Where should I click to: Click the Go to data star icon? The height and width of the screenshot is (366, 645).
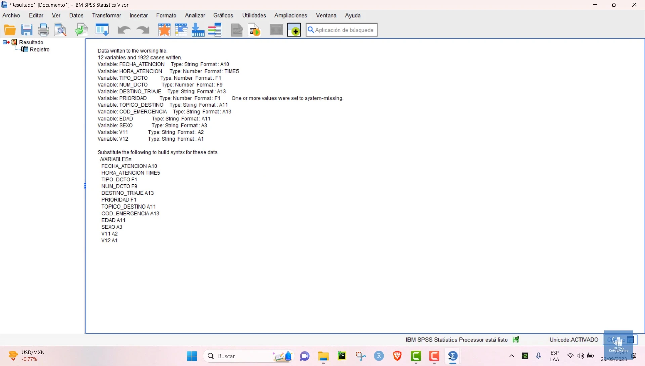164,30
